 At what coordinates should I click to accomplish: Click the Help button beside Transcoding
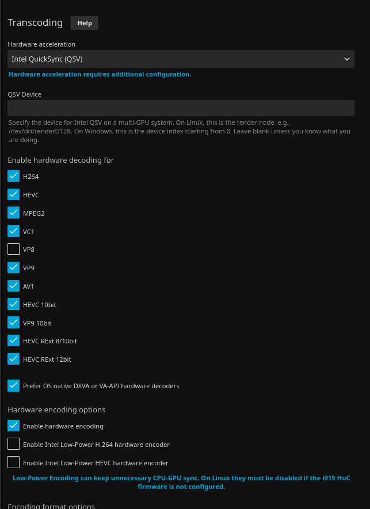tap(85, 23)
